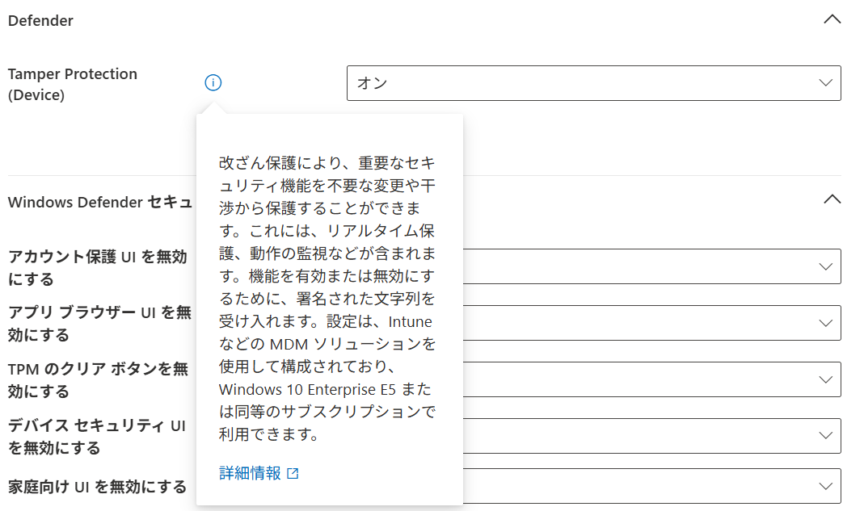864x511 pixels.
Task: Click the Tamper Protection (Device) label
Action: coord(73,83)
